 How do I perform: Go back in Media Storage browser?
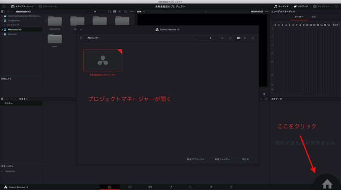point(8,12)
